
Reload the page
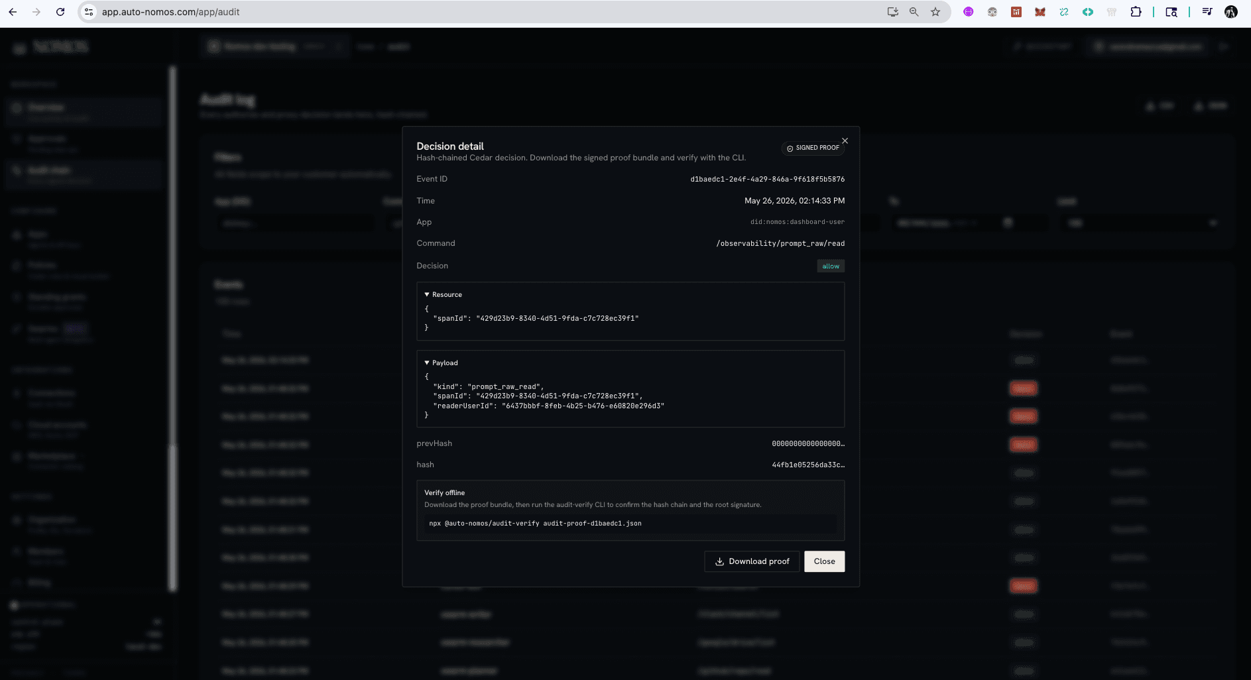(x=60, y=12)
